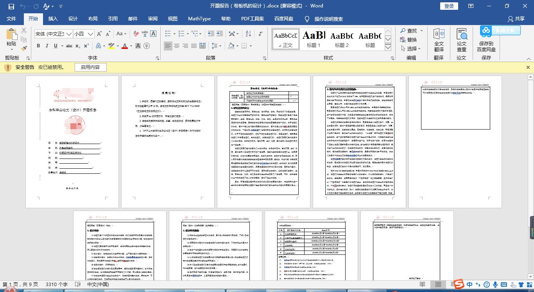Click the Sogou microphone voice input icon
The image size is (534, 292).
(x=495, y=285)
